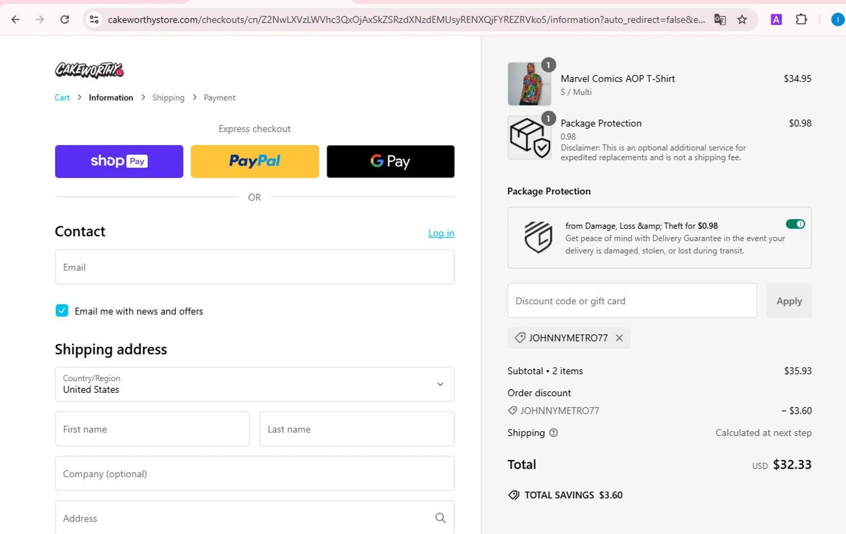Reload the checkout page
Screen dimensions: 846x534
pos(65,20)
